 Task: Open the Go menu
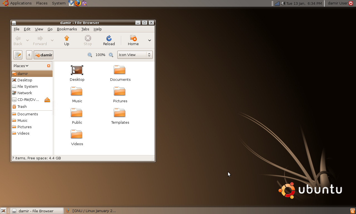click(x=50, y=29)
